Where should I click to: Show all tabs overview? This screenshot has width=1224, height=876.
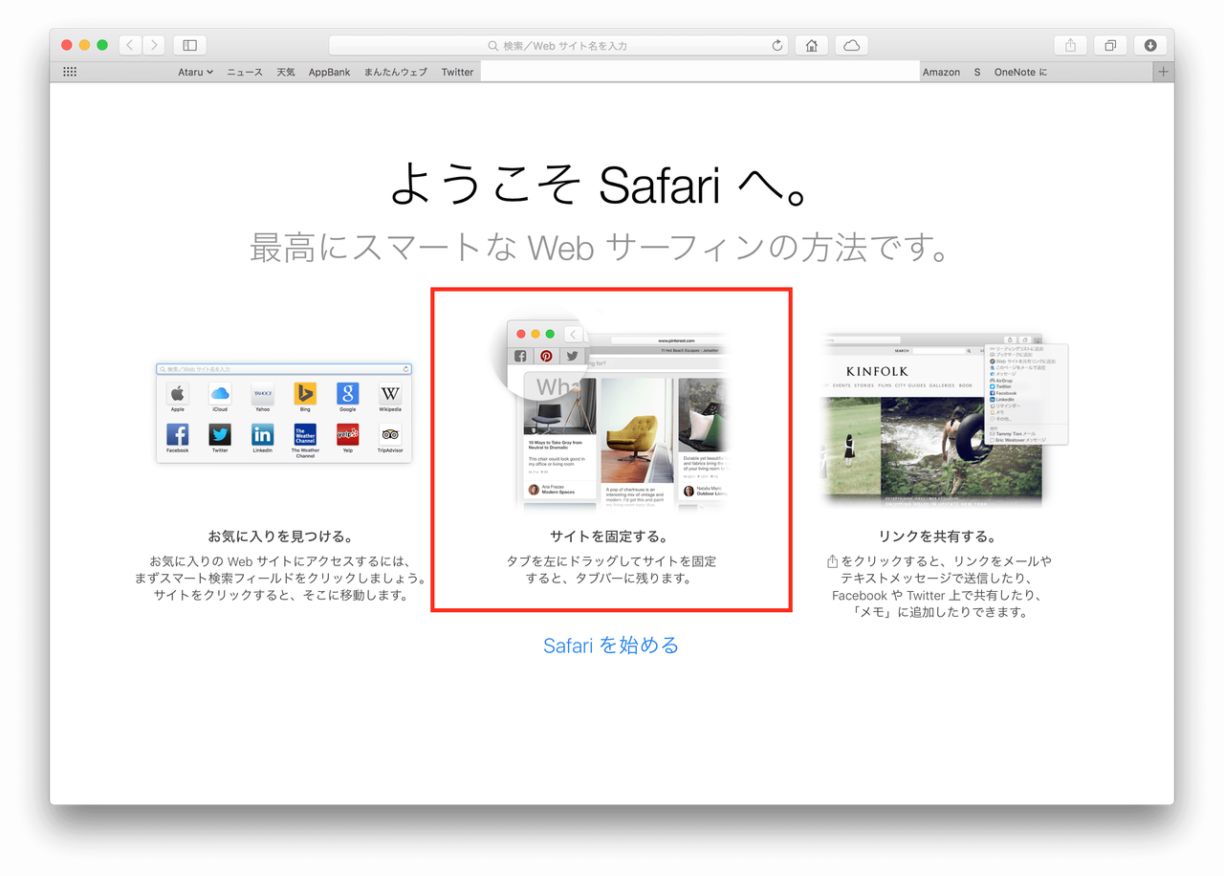[1110, 45]
